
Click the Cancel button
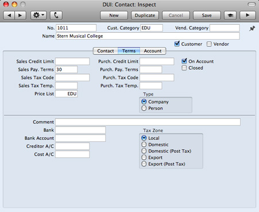176,16
